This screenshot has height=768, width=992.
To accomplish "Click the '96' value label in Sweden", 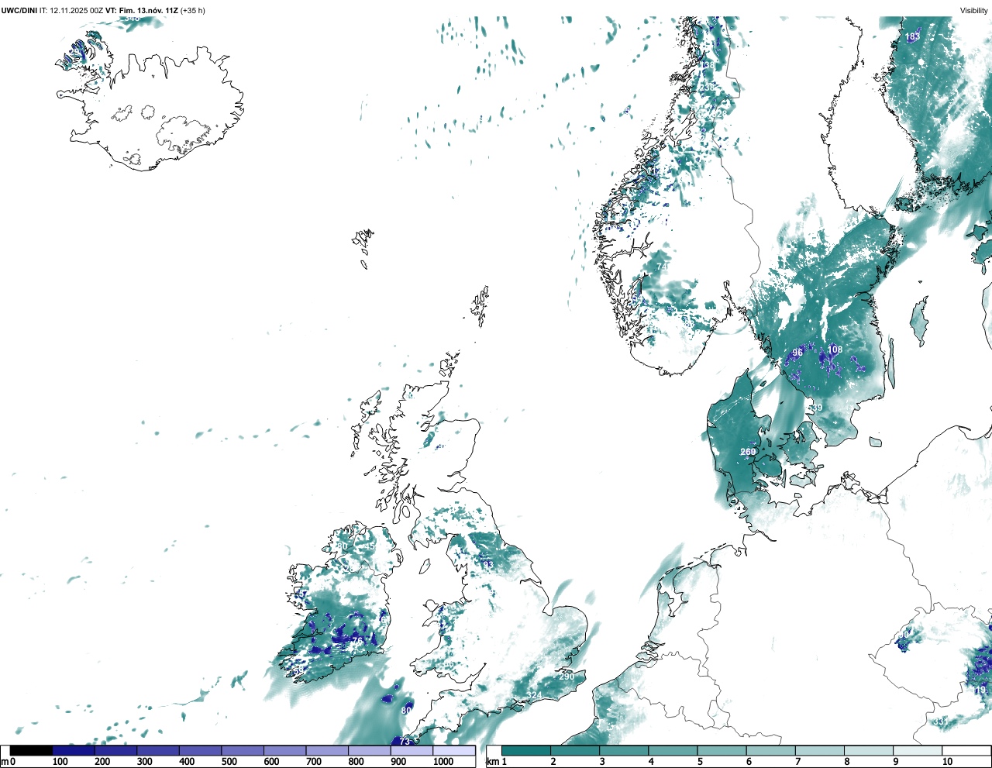I will [x=797, y=353].
